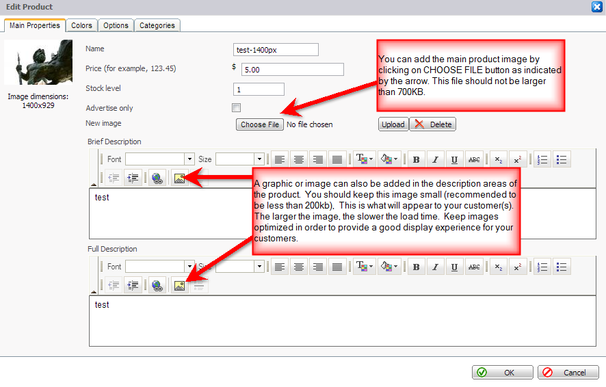Align left in Full Description toolbar

(x=280, y=267)
